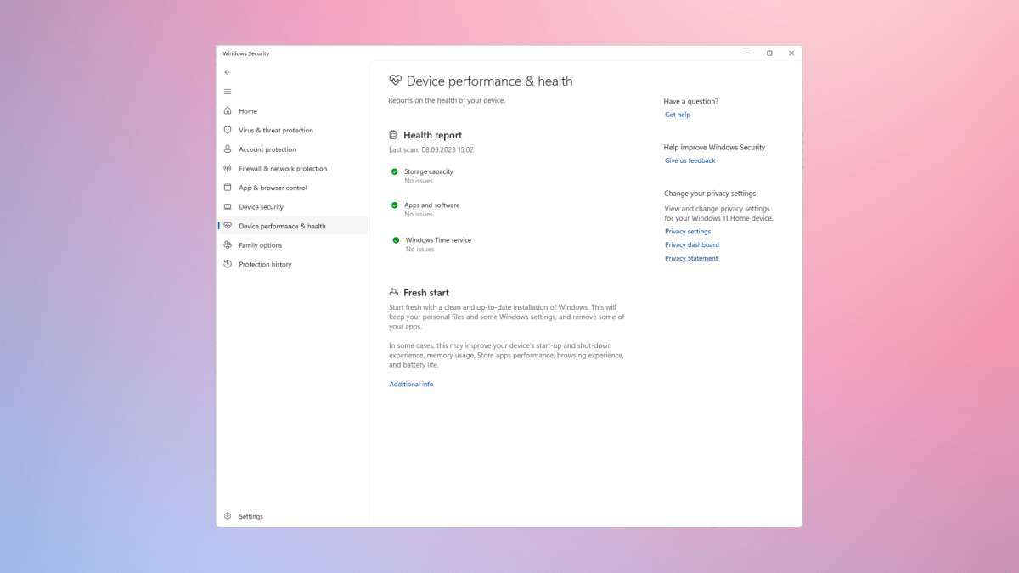Click the Account protection person icon

pyautogui.click(x=228, y=149)
